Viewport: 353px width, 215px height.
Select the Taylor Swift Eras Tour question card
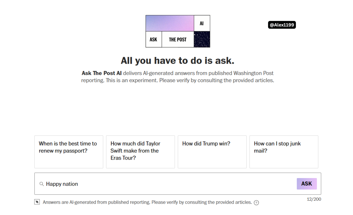click(140, 152)
